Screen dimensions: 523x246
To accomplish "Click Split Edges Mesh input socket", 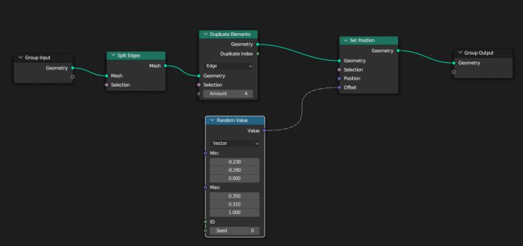I will (107, 76).
